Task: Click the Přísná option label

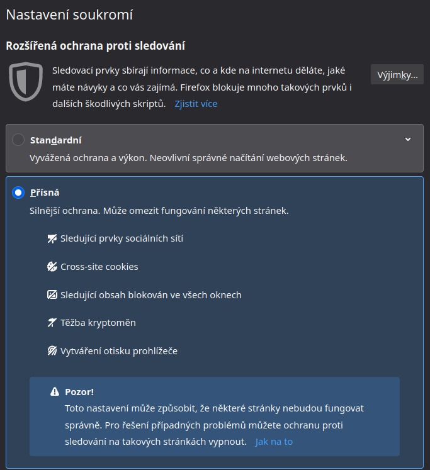Action: tap(45, 193)
